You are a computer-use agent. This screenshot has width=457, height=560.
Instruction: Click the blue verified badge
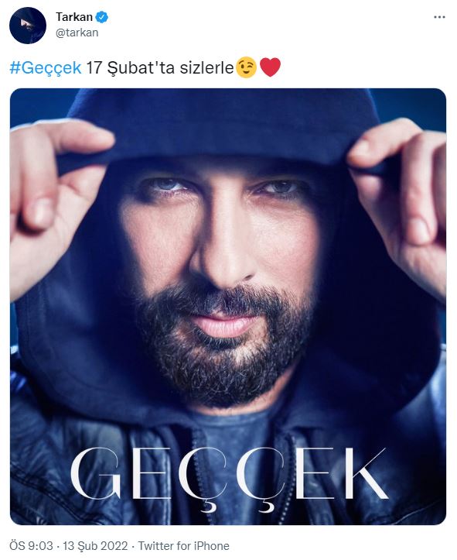tap(104, 17)
